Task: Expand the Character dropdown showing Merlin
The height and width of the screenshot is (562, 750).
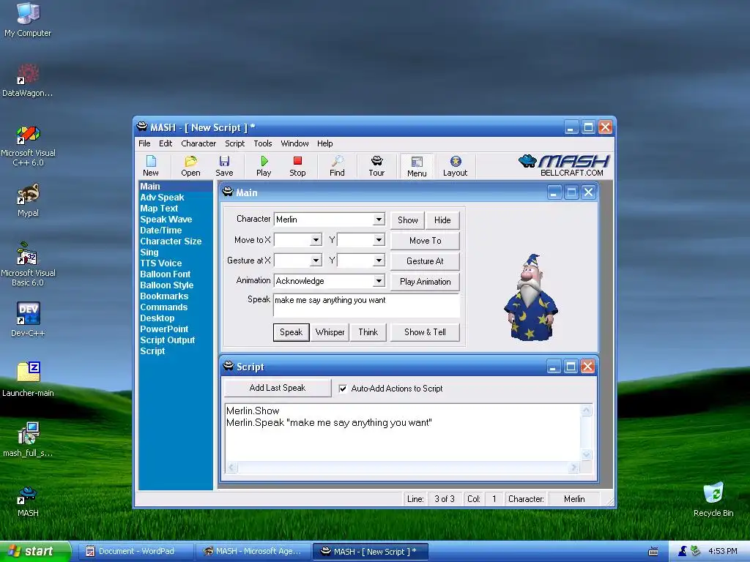Action: coord(379,220)
